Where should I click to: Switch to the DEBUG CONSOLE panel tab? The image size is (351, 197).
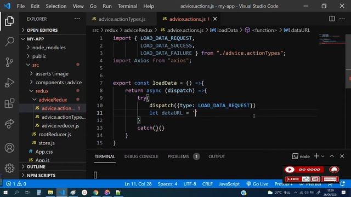pos(141,157)
